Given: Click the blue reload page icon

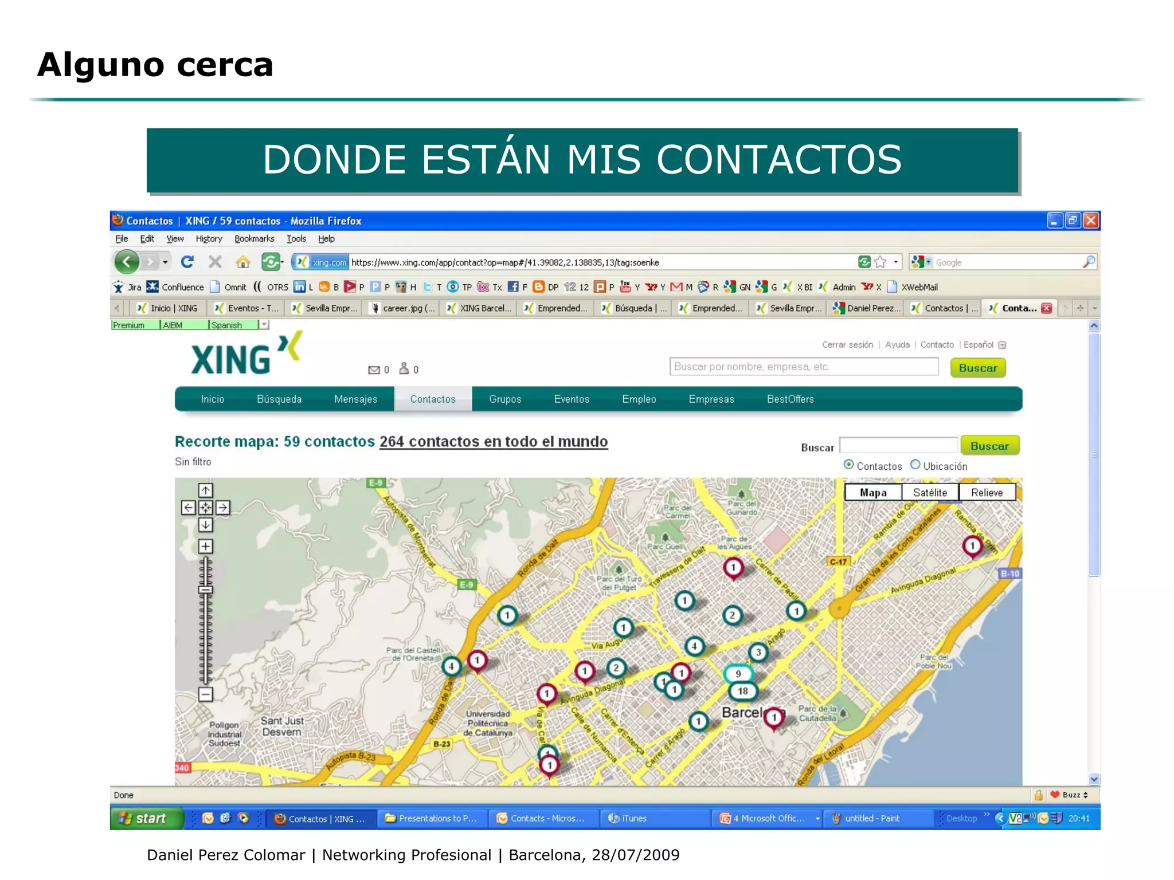Looking at the screenshot, I should coord(187,262).
